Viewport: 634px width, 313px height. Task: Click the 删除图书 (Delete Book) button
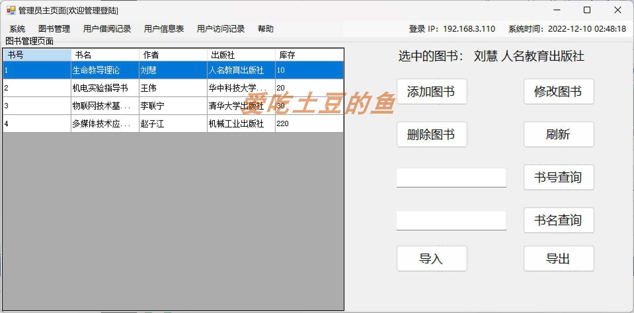[431, 134]
